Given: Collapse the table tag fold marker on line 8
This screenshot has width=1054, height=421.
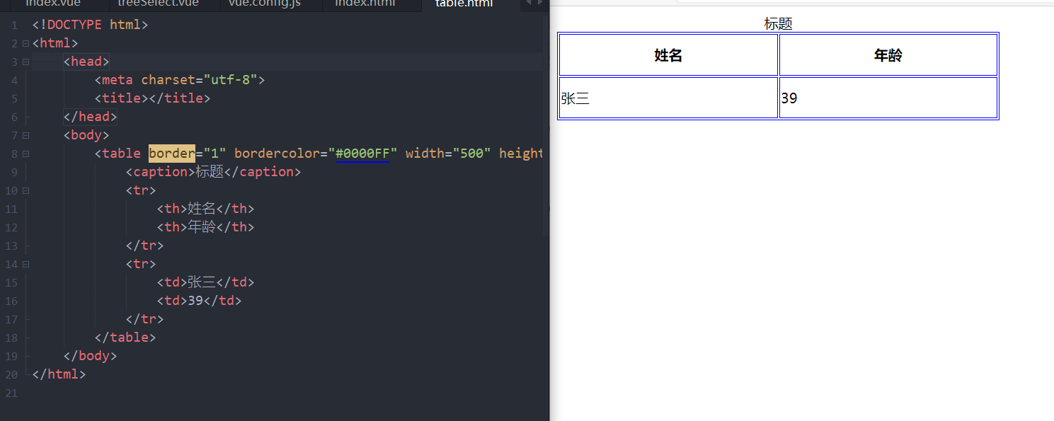Looking at the screenshot, I should point(25,154).
